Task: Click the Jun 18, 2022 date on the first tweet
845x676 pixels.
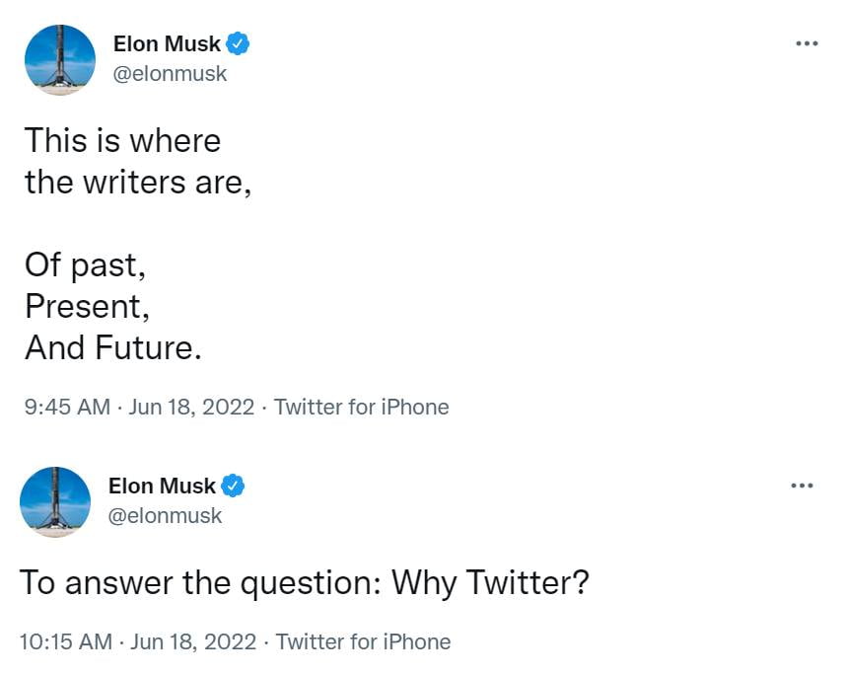Action: click(x=191, y=407)
